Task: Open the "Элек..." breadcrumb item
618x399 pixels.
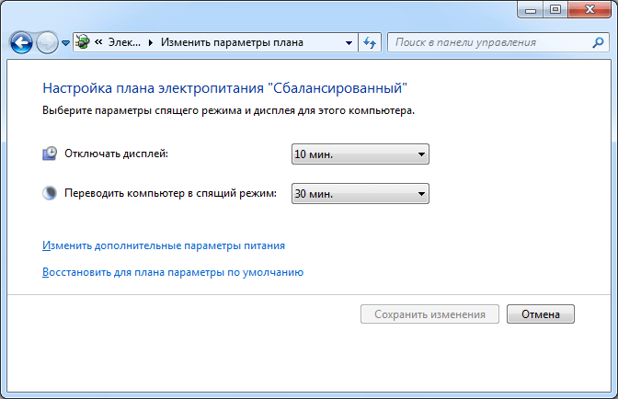Action: [x=124, y=42]
